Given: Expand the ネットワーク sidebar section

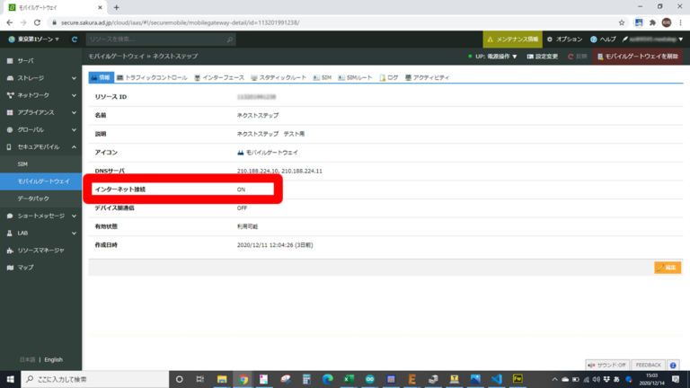Looking at the screenshot, I should click(x=40, y=95).
